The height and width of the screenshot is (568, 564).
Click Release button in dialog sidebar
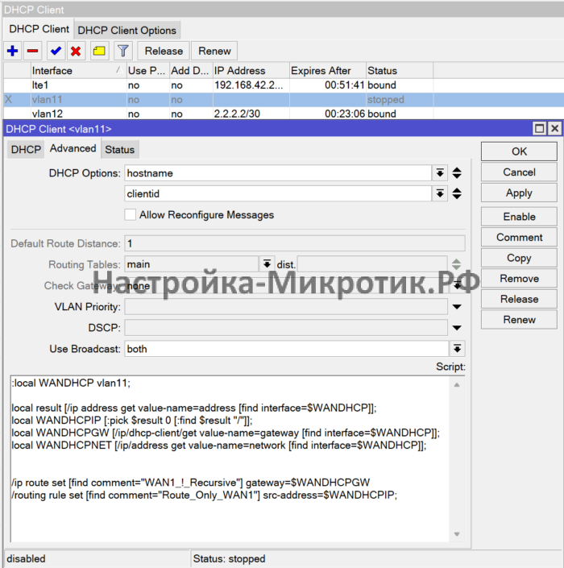519,299
